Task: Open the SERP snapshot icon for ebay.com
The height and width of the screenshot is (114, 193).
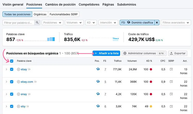Action: [171, 82]
